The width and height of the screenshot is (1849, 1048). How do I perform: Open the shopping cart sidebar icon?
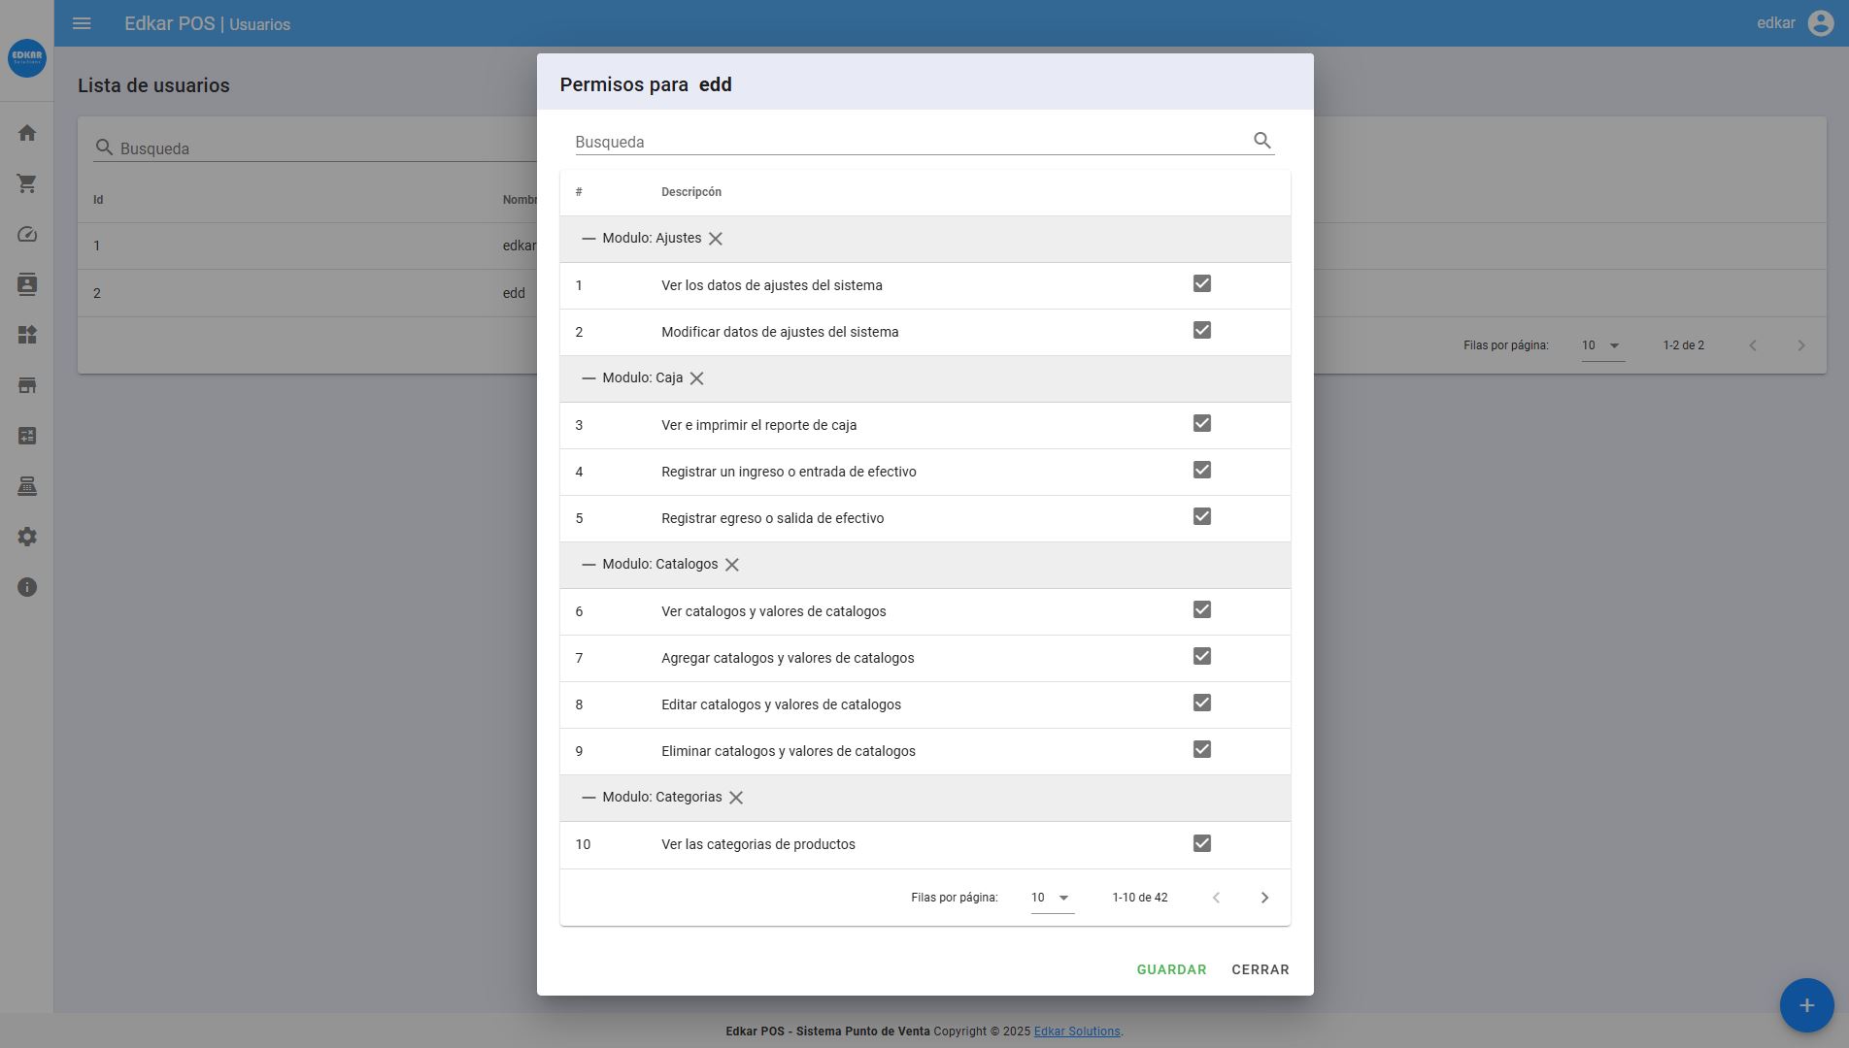[27, 183]
